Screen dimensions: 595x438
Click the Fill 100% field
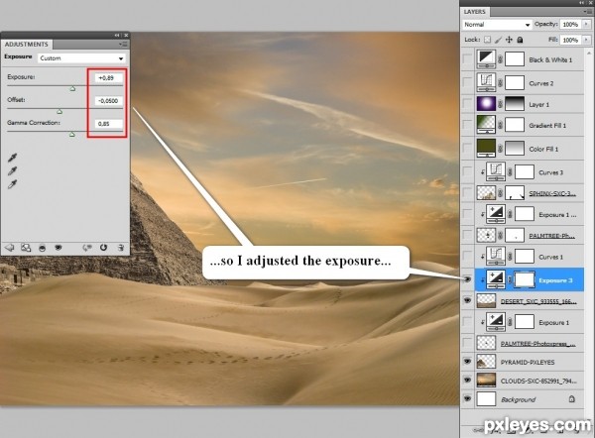[571, 40]
